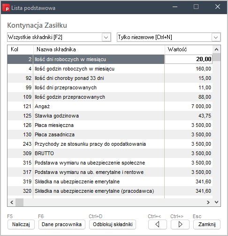This screenshot has height=236, width=228.
Task: Click the value 160,00
Action: click(x=203, y=69)
